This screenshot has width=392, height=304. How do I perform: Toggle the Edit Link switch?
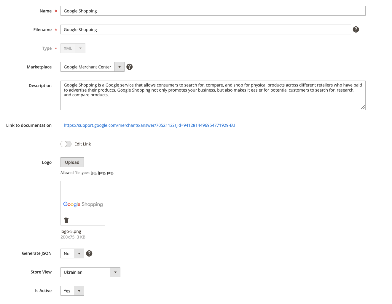[x=66, y=144]
